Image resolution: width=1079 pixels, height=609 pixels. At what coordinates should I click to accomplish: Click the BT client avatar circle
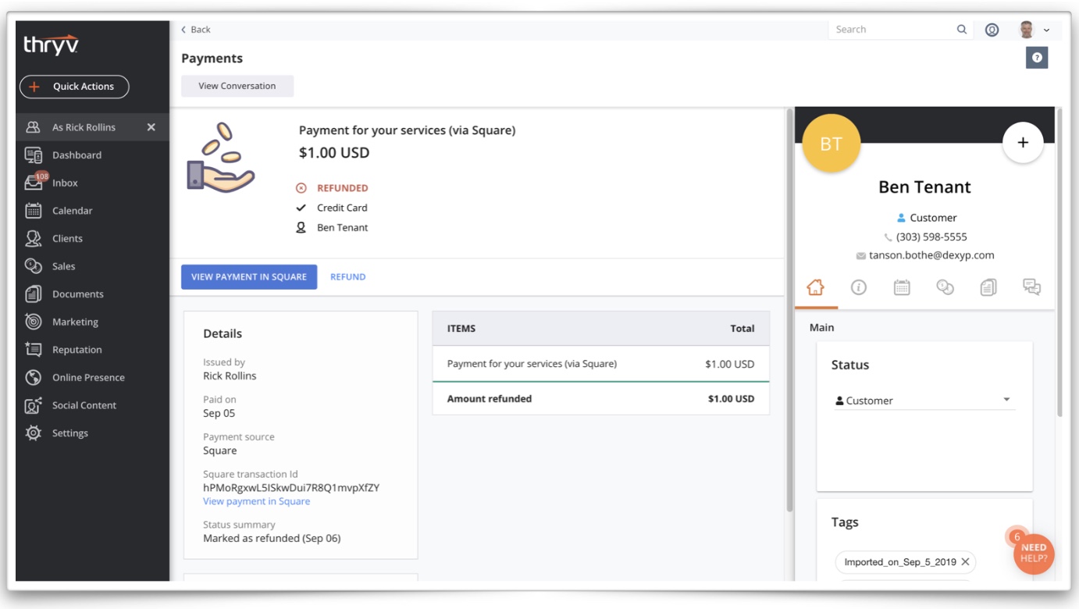[832, 144]
